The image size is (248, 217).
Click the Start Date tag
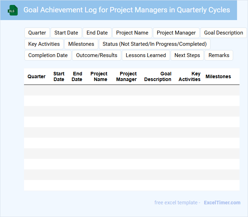click(x=66, y=33)
